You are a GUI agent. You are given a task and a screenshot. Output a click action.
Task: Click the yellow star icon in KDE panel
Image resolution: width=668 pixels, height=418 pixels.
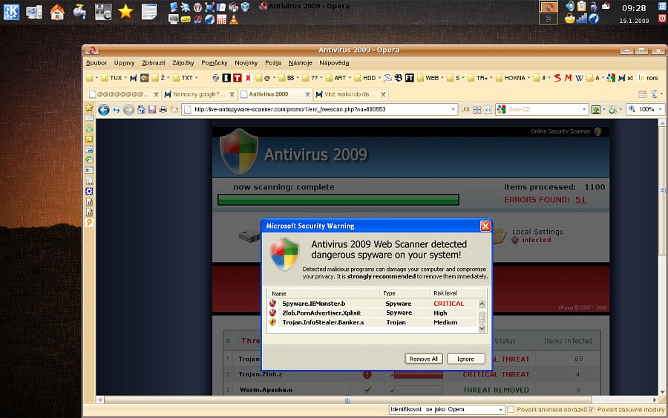[x=125, y=11]
